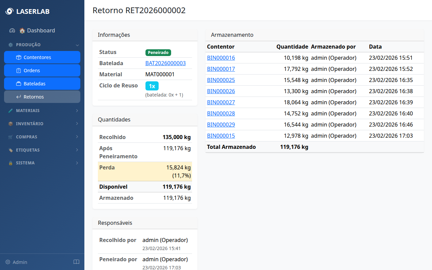Expand the Inventário sidebar section

coord(42,124)
